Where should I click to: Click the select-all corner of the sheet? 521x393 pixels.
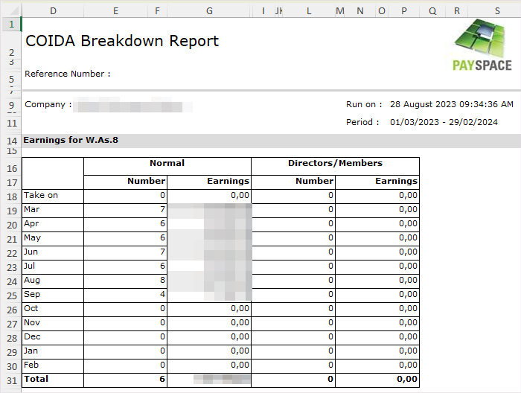click(10, 11)
